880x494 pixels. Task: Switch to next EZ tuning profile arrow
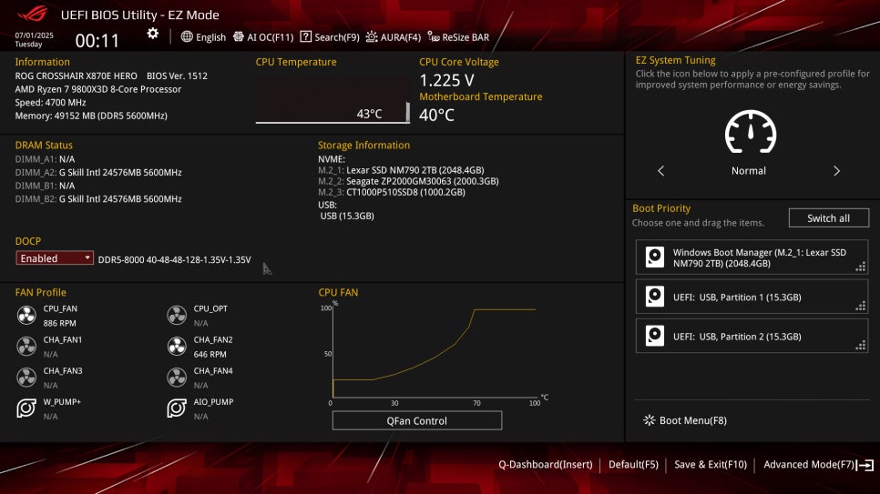click(836, 171)
